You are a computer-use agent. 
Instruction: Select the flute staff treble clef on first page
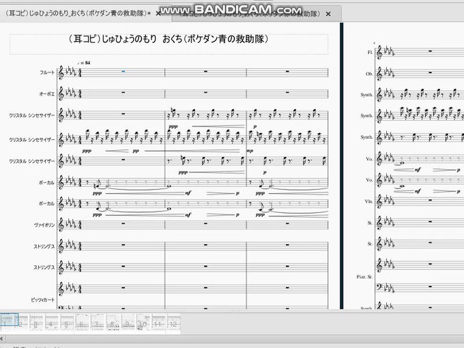(x=61, y=73)
